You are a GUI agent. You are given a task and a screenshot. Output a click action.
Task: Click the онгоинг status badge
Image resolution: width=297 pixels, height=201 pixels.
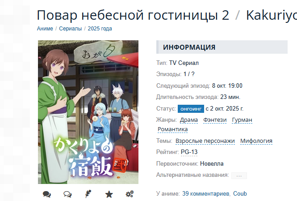[191, 109]
